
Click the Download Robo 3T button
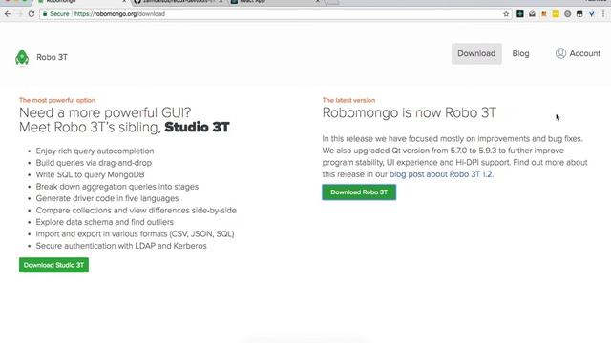click(x=359, y=192)
